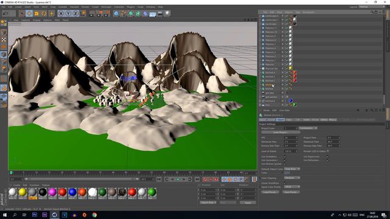Image resolution: width=390 pixels, height=219 pixels.
Task: Click the Save Preset button
Action: (291, 192)
